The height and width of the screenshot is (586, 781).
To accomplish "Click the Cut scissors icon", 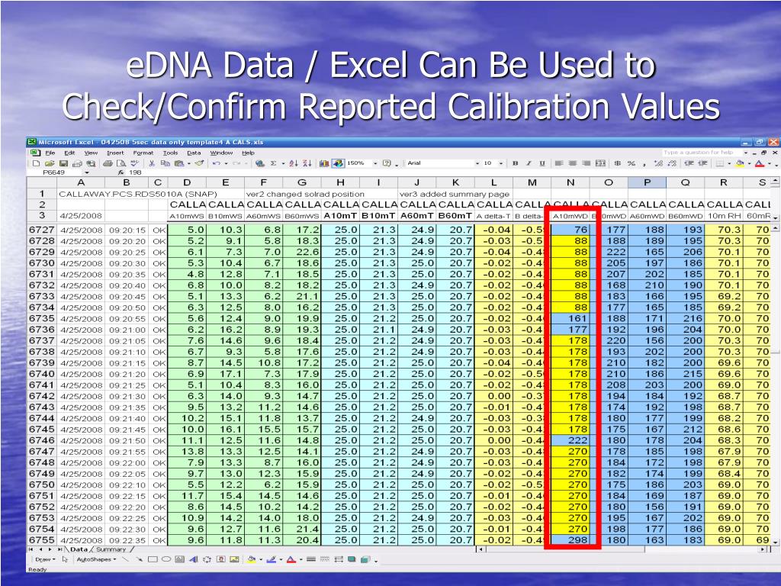I will [152, 163].
